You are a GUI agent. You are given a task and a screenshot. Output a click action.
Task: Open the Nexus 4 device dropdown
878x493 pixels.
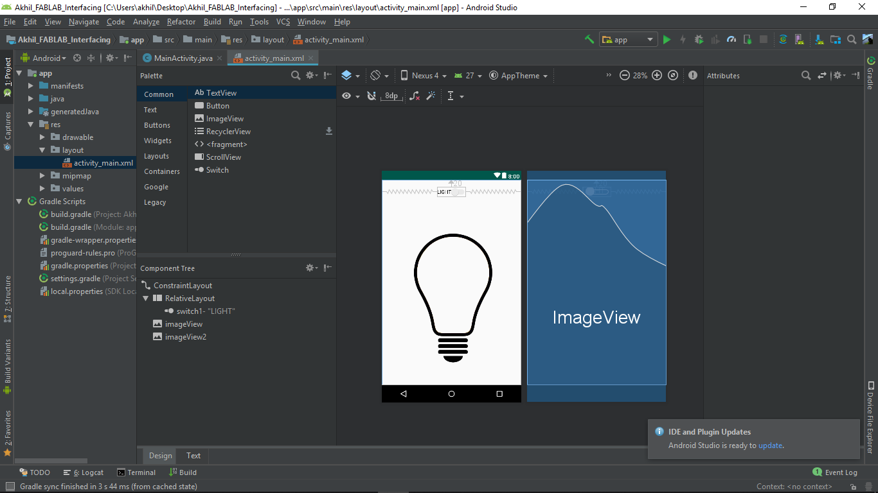[423, 76]
